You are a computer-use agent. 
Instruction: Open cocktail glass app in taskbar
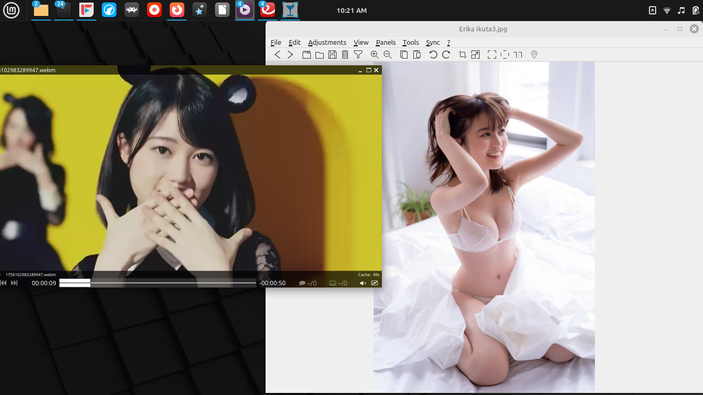pyautogui.click(x=290, y=10)
